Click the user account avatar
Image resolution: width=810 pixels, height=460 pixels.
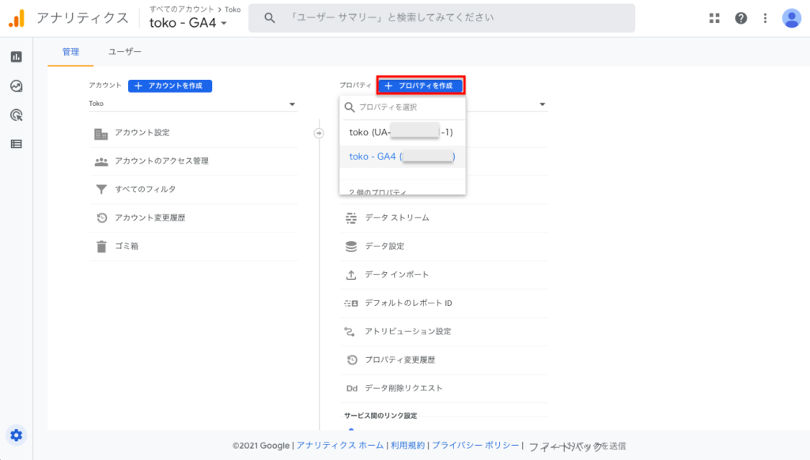tap(791, 18)
